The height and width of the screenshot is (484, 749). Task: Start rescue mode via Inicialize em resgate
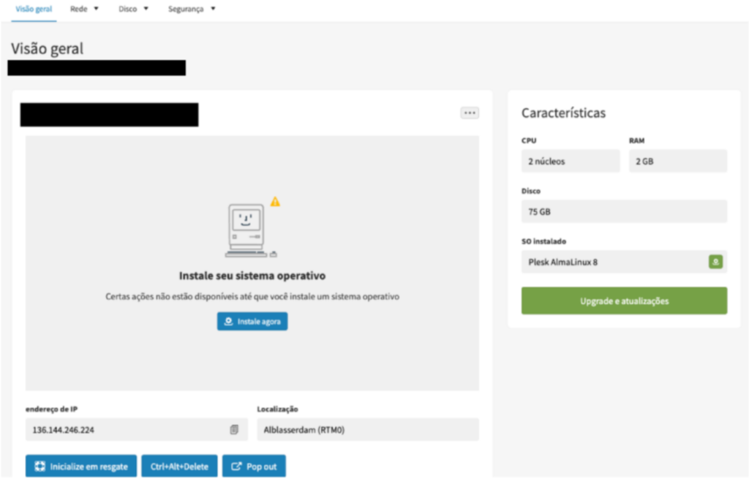pyautogui.click(x=80, y=466)
